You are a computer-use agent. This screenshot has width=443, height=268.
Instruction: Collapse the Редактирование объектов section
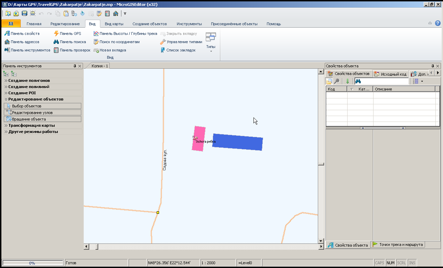point(36,99)
